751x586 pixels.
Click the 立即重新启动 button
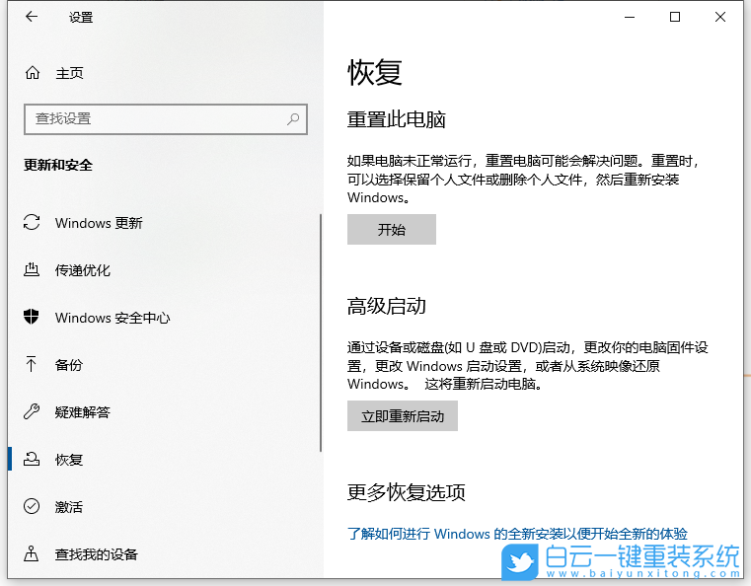(x=403, y=415)
